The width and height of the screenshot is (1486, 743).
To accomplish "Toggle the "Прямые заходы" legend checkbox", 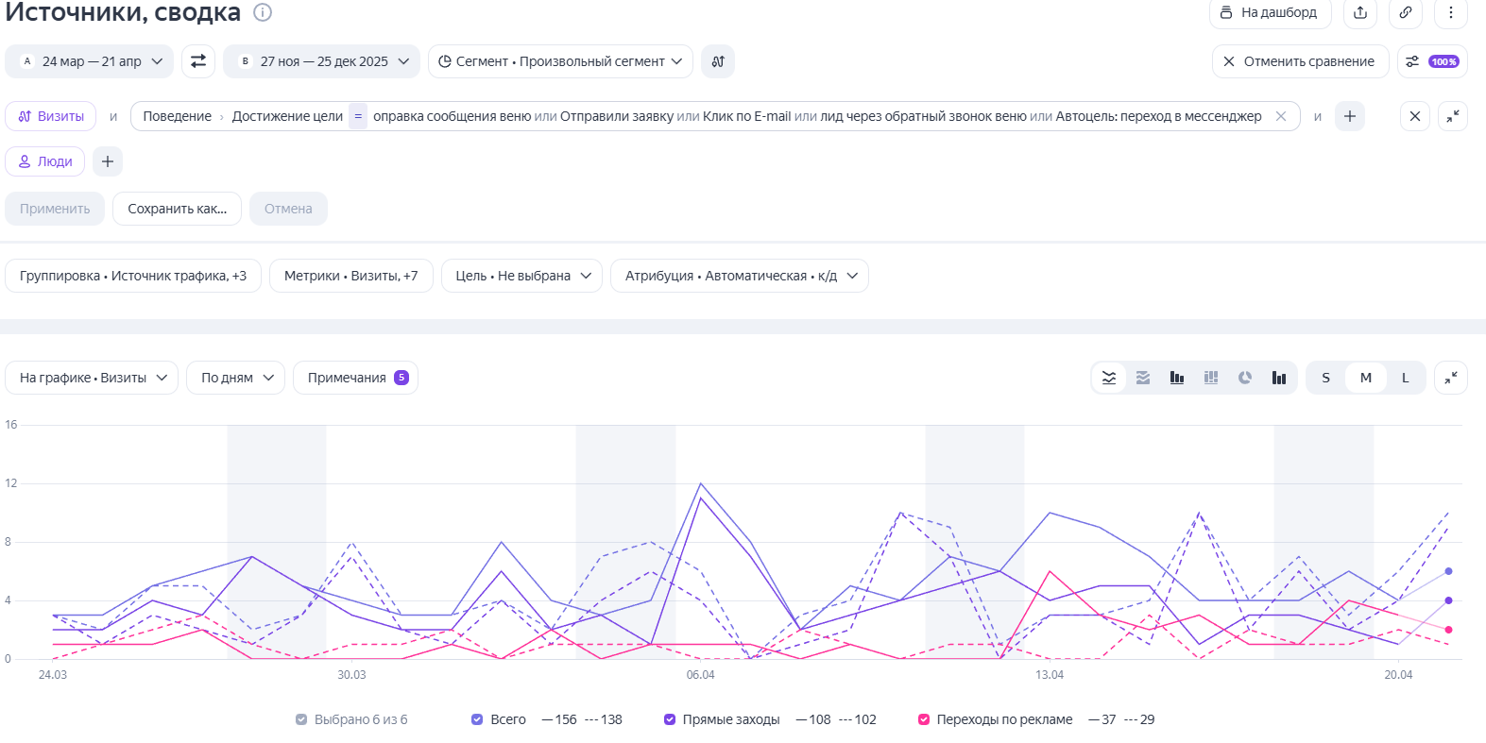I will tap(670, 719).
